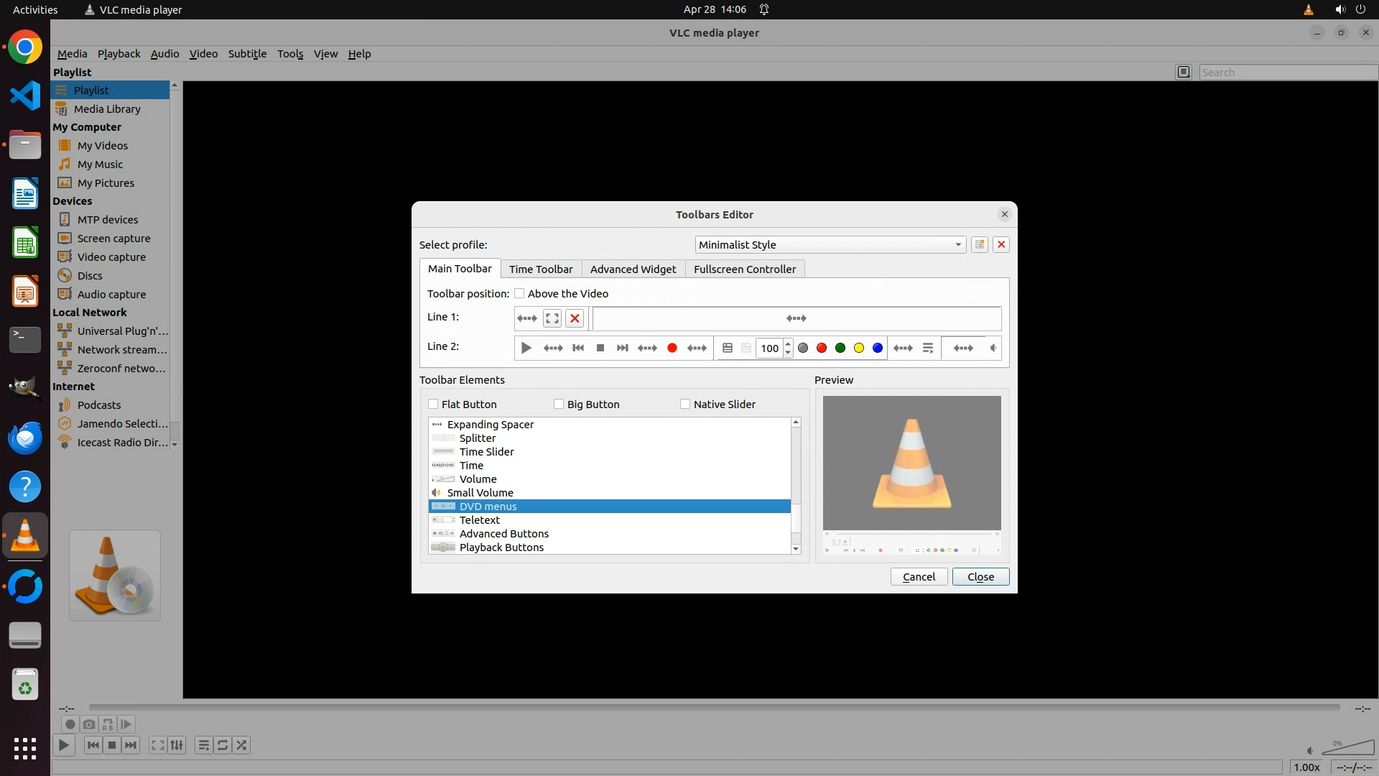
Task: Click the play icon in Line 2
Action: (526, 348)
